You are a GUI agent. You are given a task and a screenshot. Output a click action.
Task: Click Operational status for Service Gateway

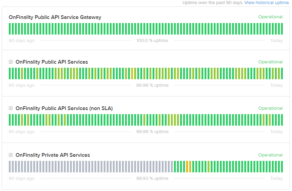[x=270, y=17]
